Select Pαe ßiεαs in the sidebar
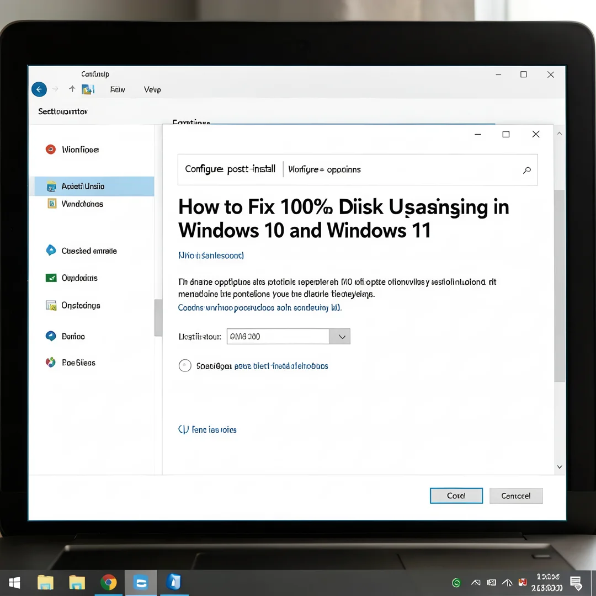Viewport: 596px width, 596px height. (x=78, y=363)
